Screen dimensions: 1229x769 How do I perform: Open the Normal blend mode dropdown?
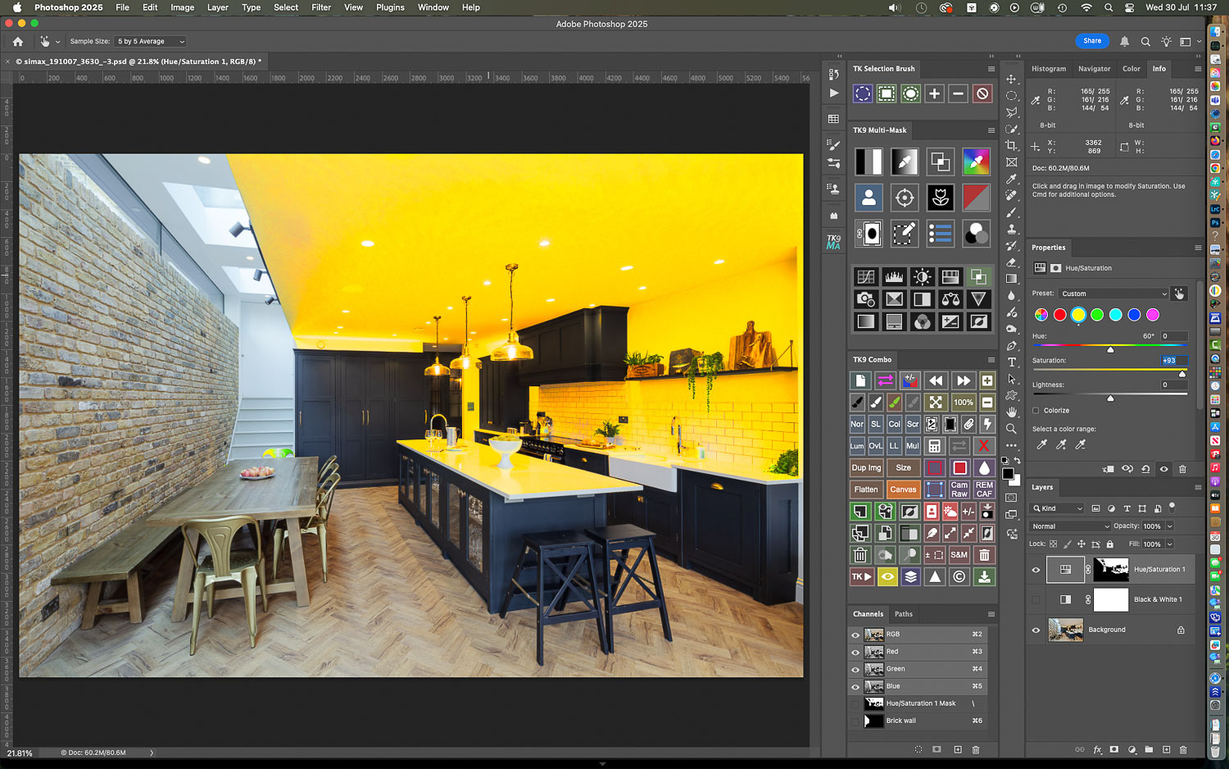click(1070, 526)
